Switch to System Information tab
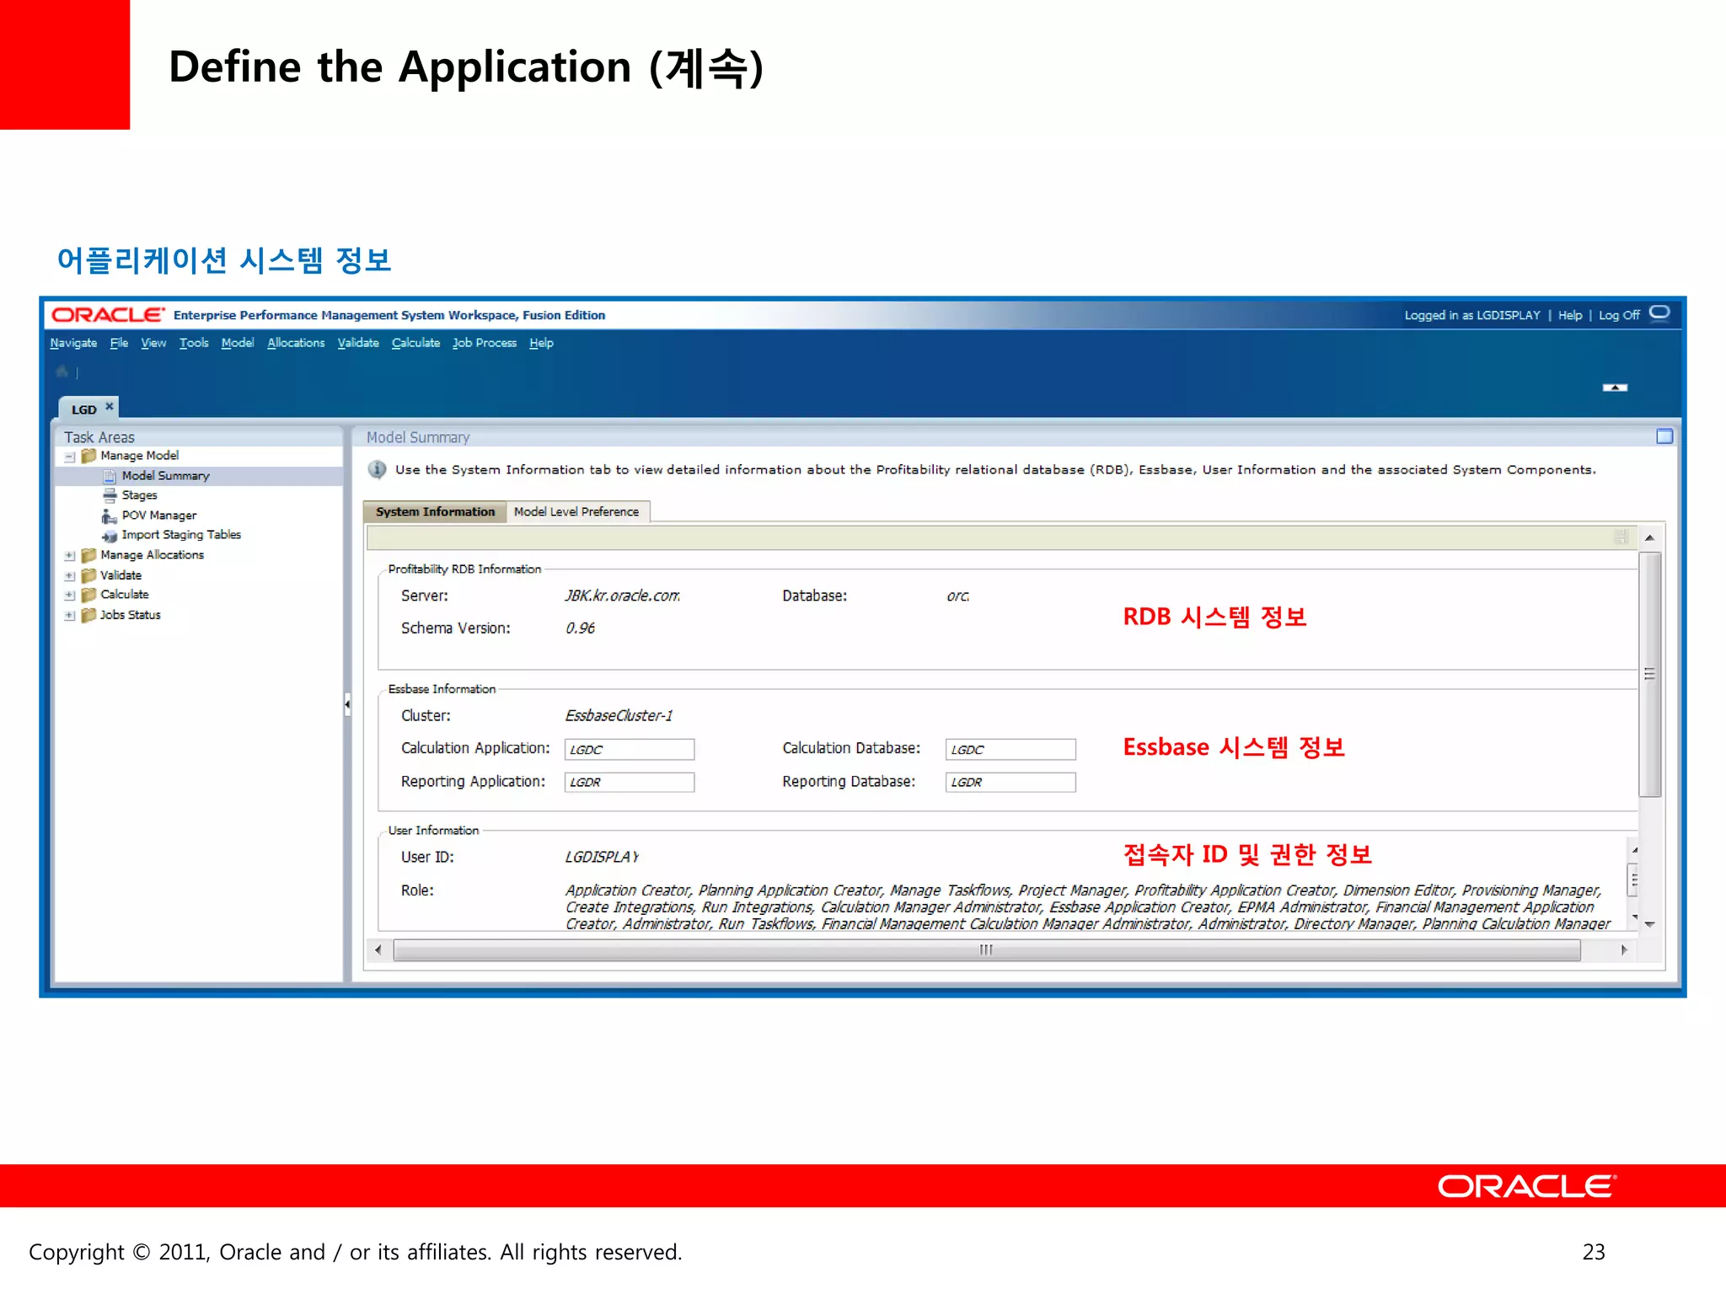The image size is (1726, 1294). [435, 511]
